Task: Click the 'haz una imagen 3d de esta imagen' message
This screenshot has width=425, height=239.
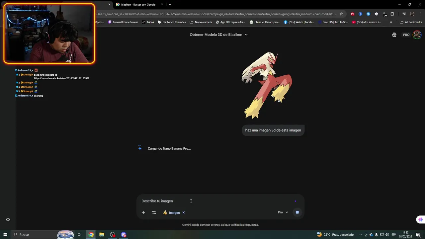Action: 273,130
